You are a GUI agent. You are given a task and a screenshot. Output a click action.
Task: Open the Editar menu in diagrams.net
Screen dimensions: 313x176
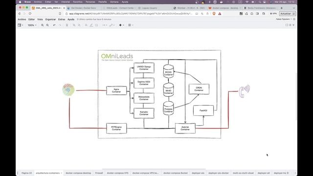coord(31,20)
